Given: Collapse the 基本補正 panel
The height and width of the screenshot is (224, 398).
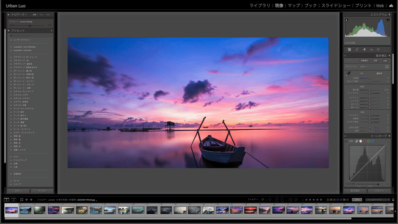Looking at the screenshot, I should pyautogui.click(x=390, y=55).
